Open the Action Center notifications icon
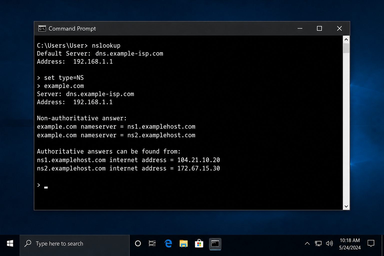Image resolution: width=384 pixels, height=256 pixels. [x=371, y=243]
